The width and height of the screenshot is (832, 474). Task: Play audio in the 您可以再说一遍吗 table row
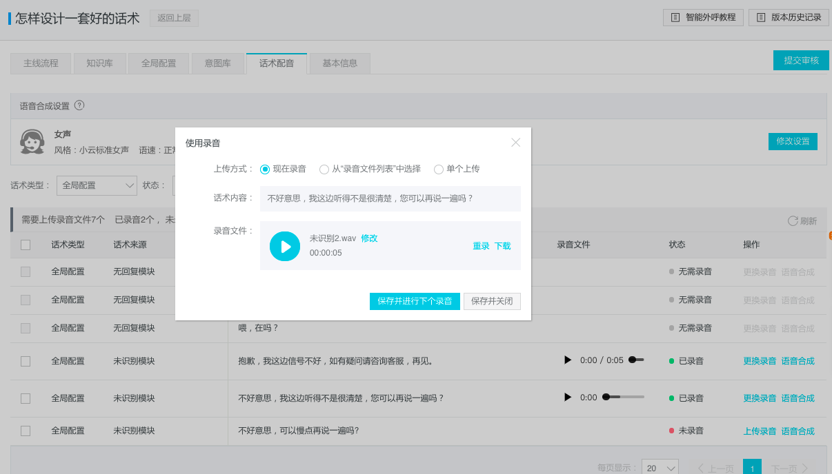(x=568, y=398)
